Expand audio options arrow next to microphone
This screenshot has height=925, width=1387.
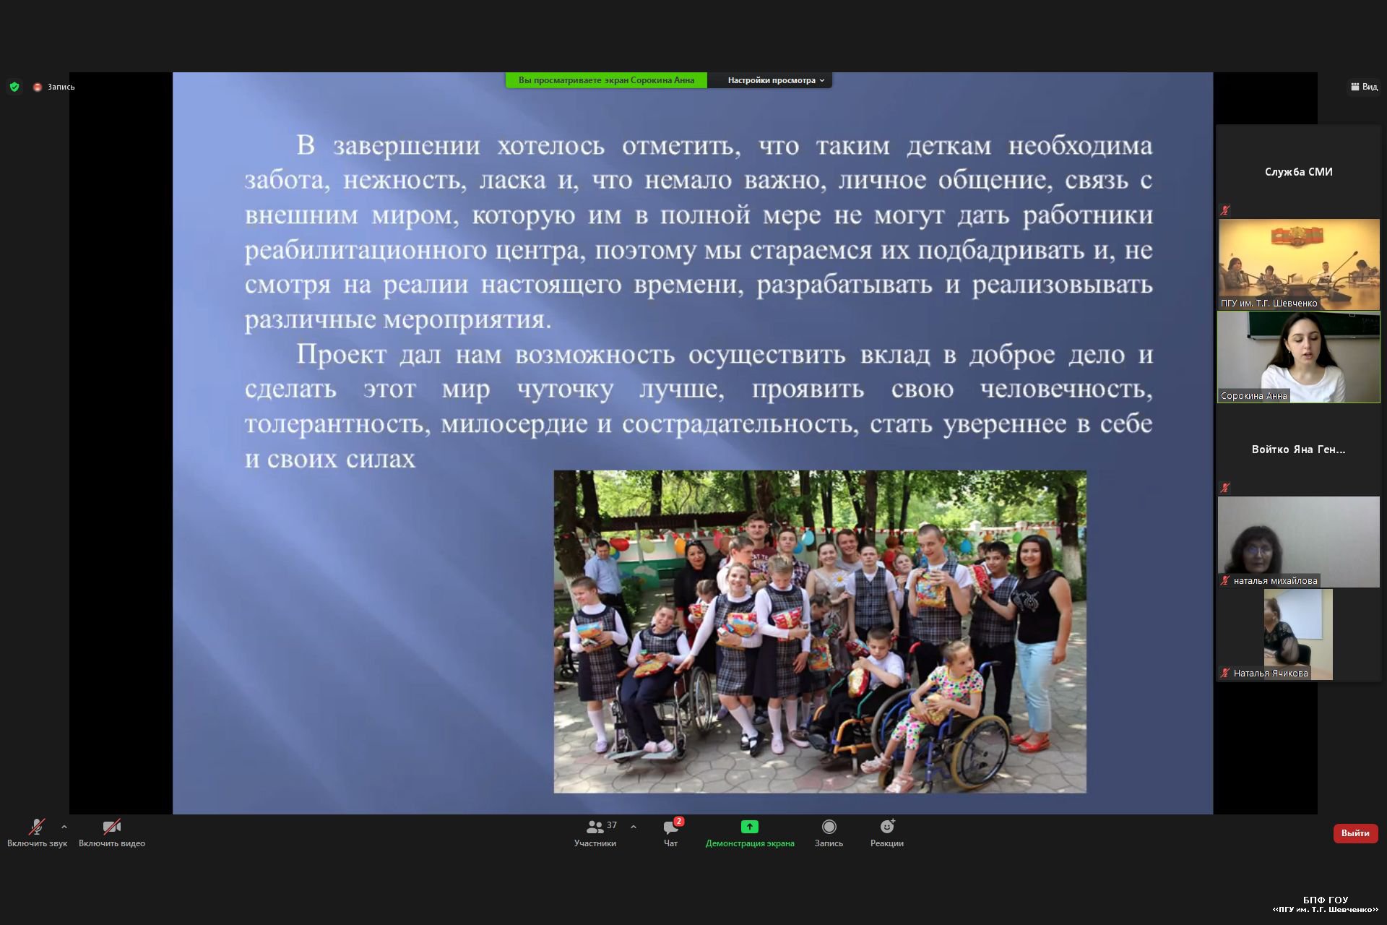64,827
